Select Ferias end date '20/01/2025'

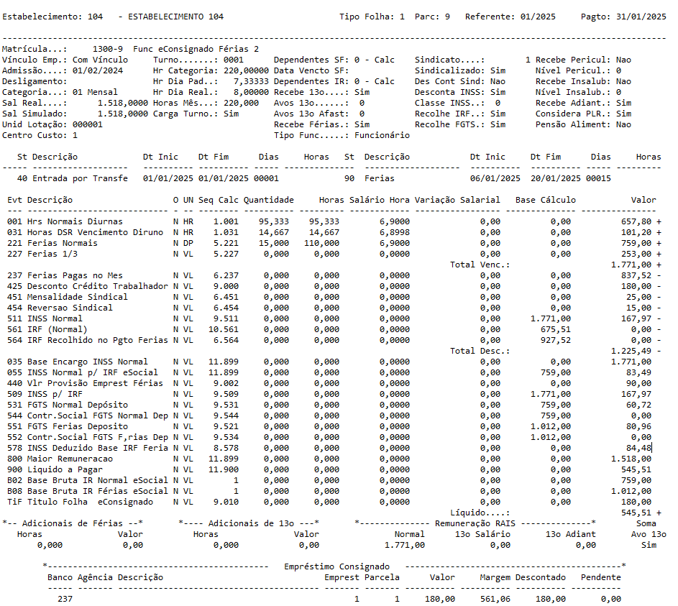pyautogui.click(x=556, y=178)
